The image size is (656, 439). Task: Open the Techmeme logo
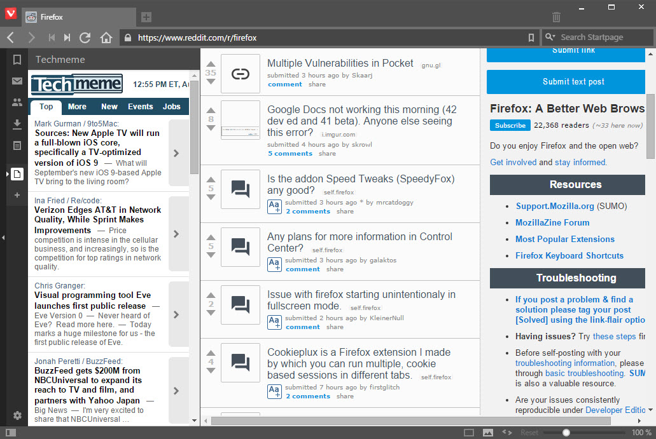click(x=77, y=84)
